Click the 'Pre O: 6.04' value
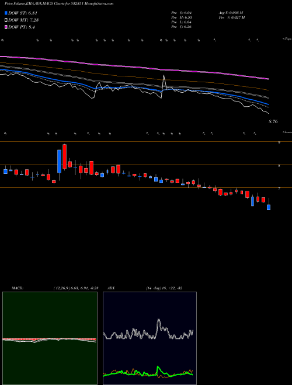 182,13
